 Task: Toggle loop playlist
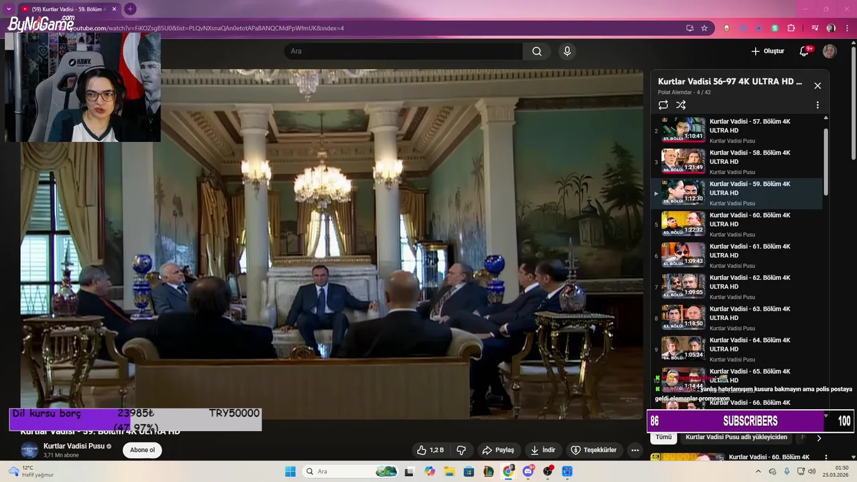(663, 105)
